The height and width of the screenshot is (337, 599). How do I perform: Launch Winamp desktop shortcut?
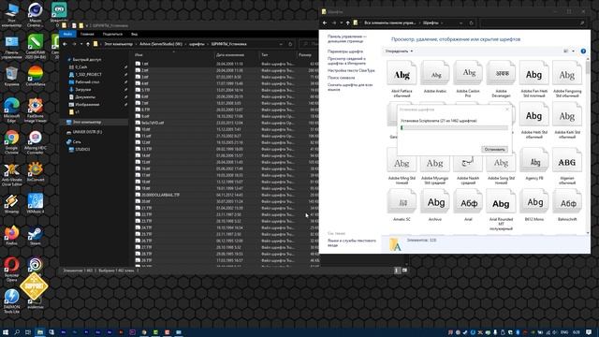pos(11,204)
